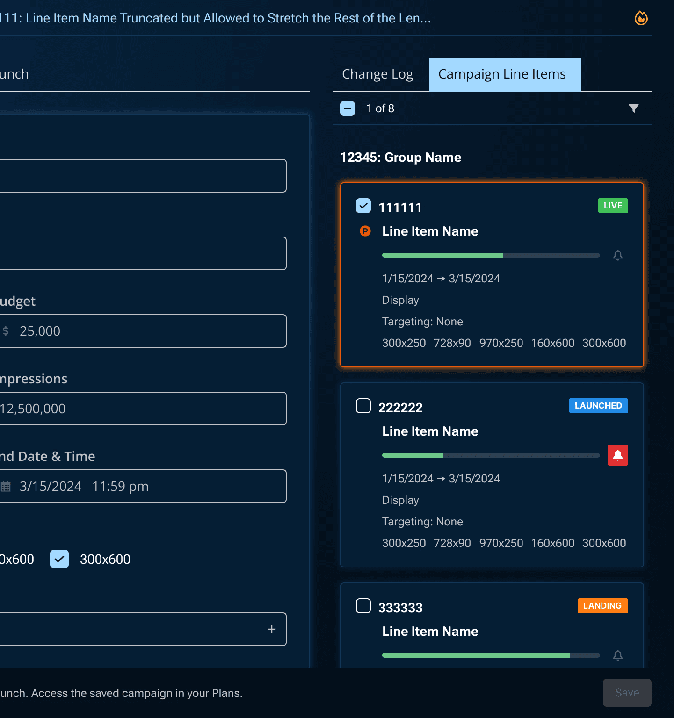Image resolution: width=674 pixels, height=718 pixels.
Task: Click the date range in card 222222
Action: (x=441, y=479)
